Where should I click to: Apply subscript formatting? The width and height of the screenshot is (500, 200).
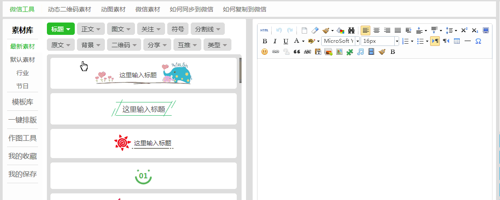pos(475,30)
